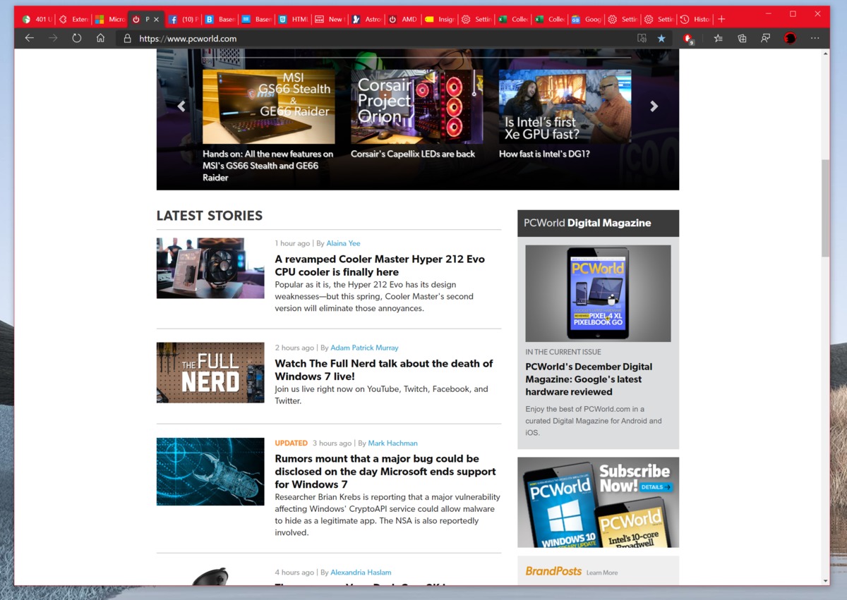This screenshot has height=600, width=847.
Task: Click the Subscribe Now Details button
Action: [656, 487]
